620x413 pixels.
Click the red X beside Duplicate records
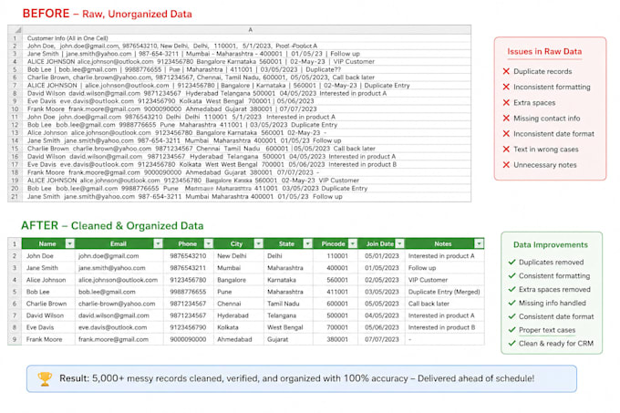click(506, 71)
